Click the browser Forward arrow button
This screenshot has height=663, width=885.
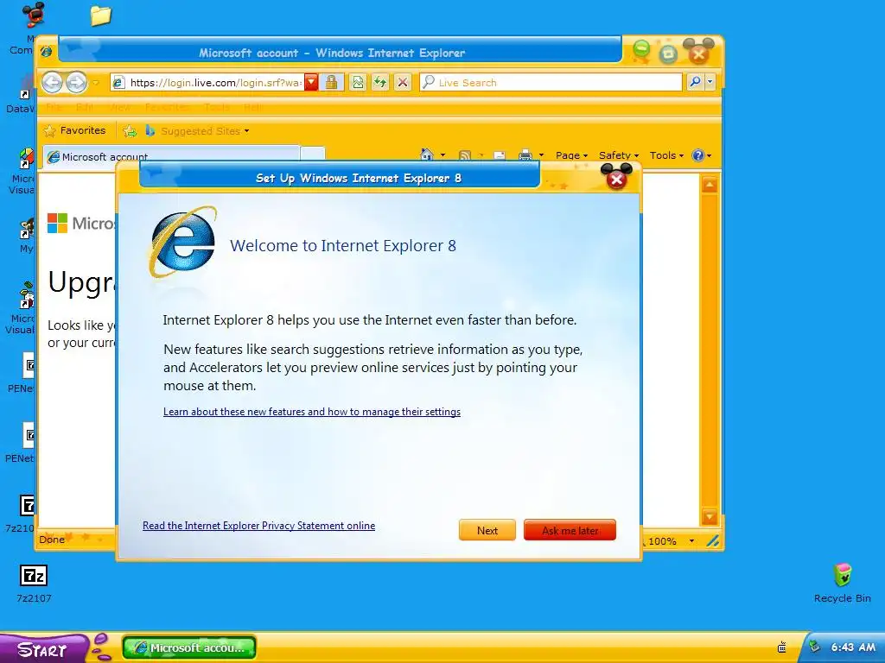click(x=76, y=82)
